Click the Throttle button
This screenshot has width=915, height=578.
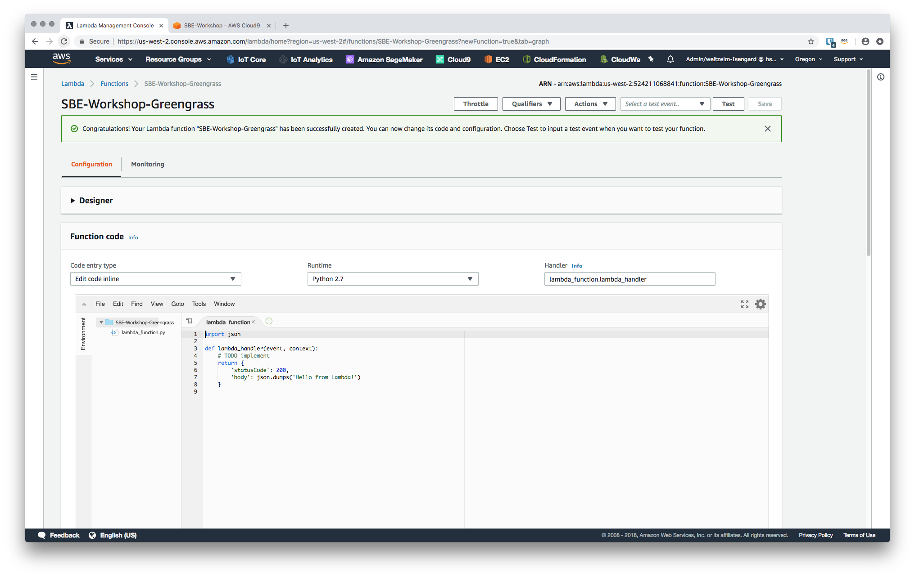tap(476, 104)
